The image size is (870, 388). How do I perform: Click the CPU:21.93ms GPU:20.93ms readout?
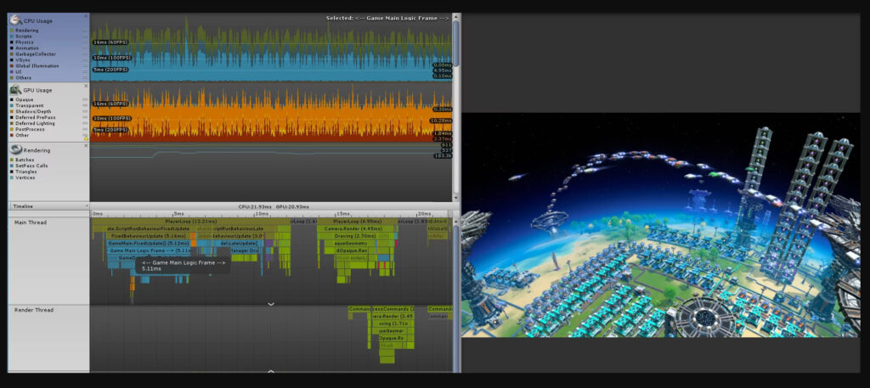pos(273,206)
